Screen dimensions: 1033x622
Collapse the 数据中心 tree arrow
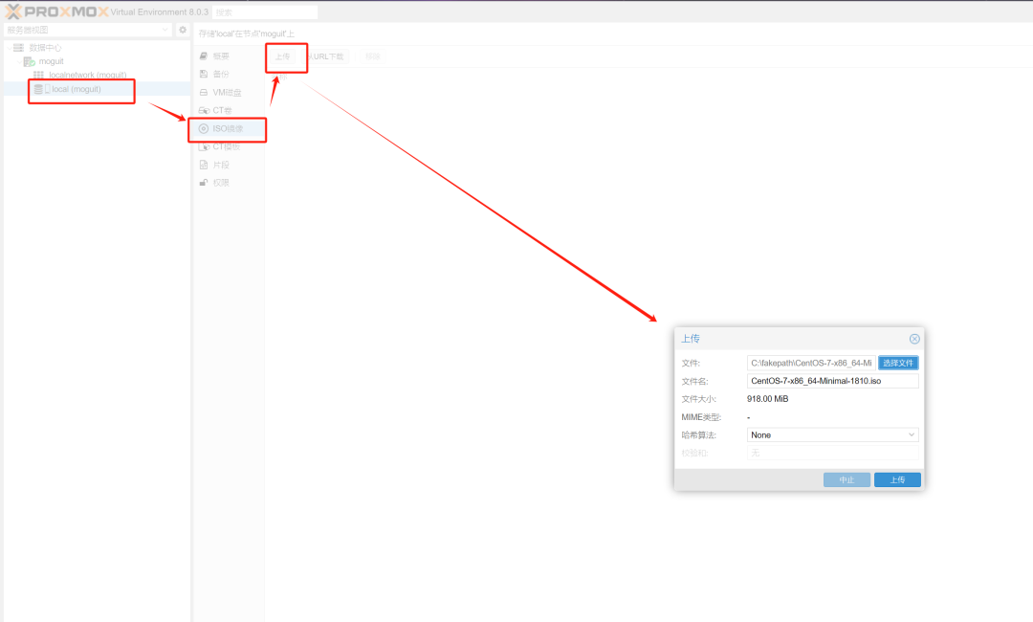[9, 48]
